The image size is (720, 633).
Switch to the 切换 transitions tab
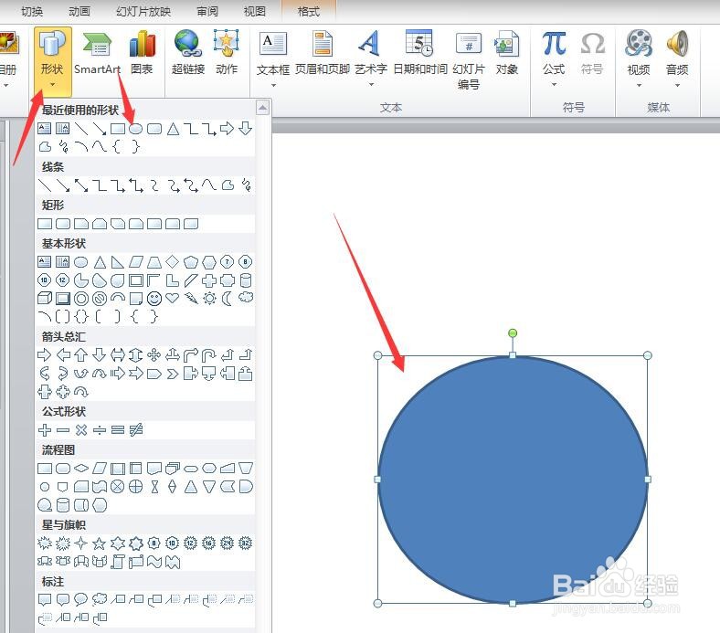point(32,11)
